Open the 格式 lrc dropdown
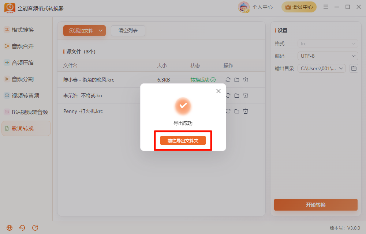This screenshot has height=234, width=366. point(328,44)
